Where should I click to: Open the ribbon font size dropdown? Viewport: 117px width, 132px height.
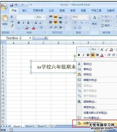44,17
